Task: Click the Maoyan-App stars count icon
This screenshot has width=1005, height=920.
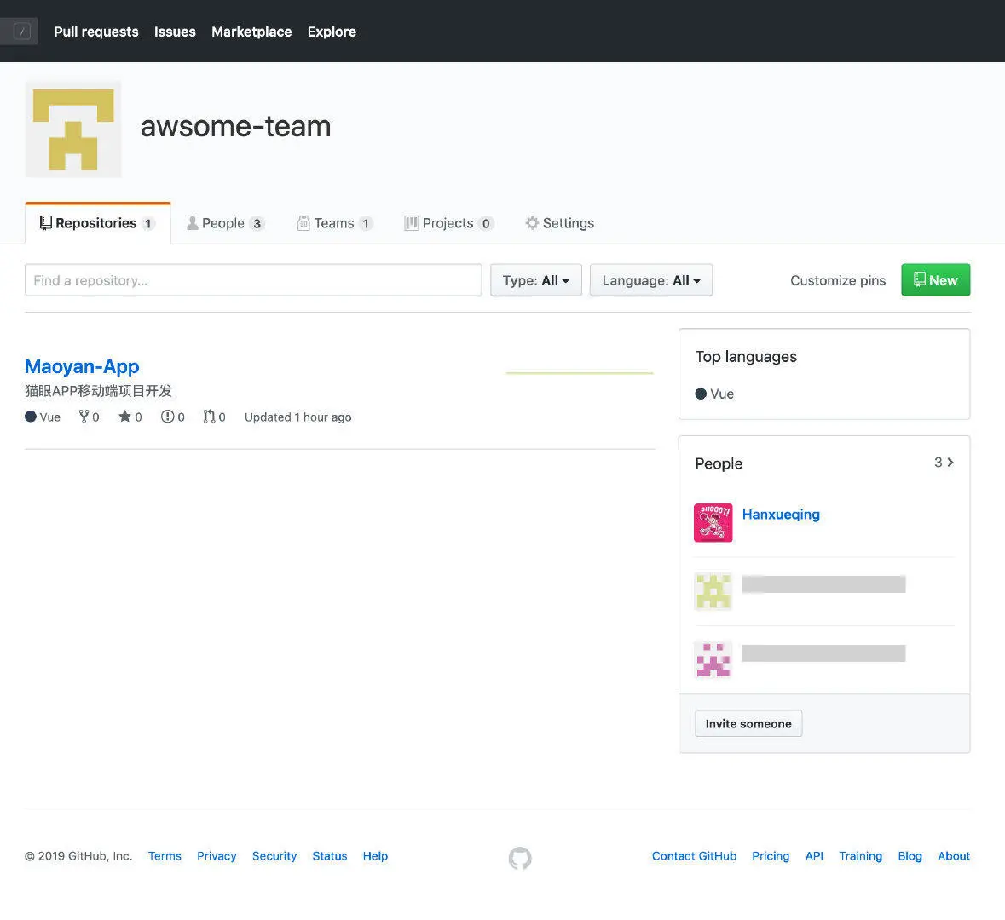Action: [124, 417]
